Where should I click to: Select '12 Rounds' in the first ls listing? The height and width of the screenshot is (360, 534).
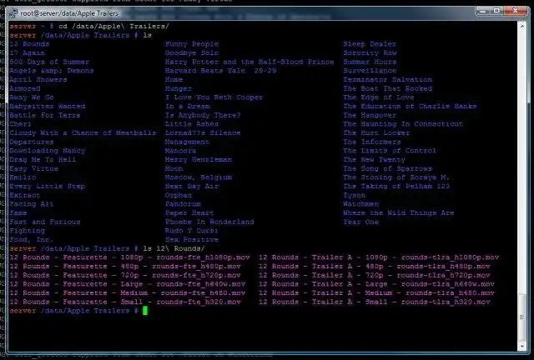click(x=29, y=44)
